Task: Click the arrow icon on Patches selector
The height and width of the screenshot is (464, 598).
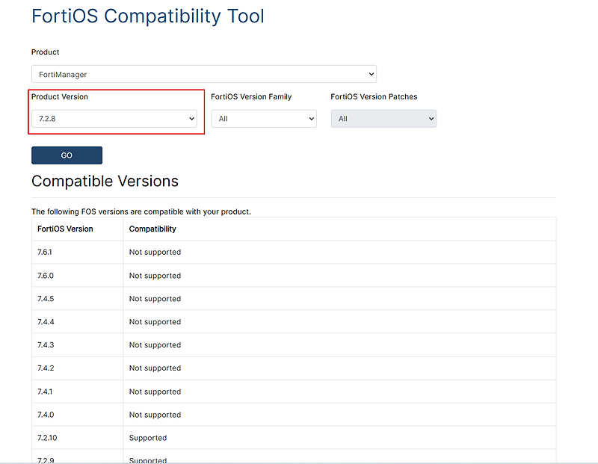Action: (x=431, y=118)
